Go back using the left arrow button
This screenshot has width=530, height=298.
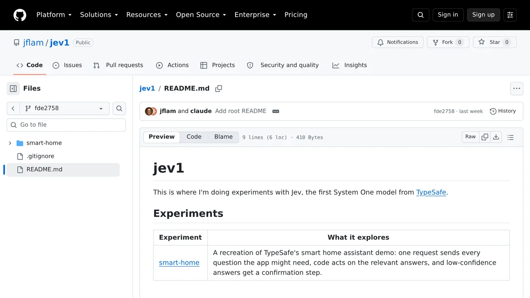(x=13, y=108)
